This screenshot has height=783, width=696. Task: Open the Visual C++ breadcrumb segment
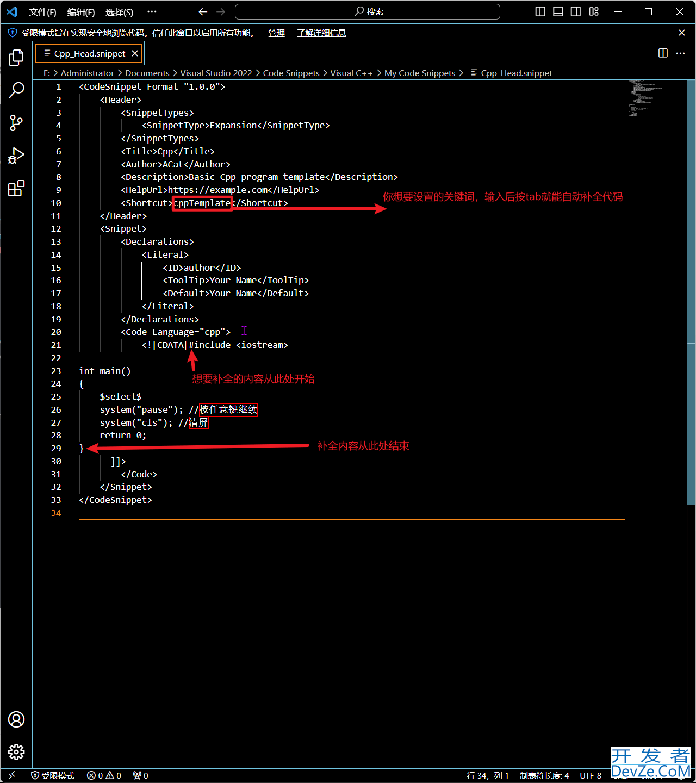352,73
